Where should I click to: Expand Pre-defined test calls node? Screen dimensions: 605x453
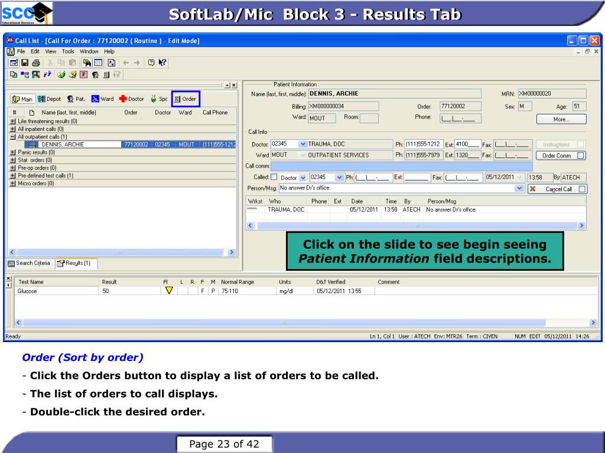(x=13, y=176)
